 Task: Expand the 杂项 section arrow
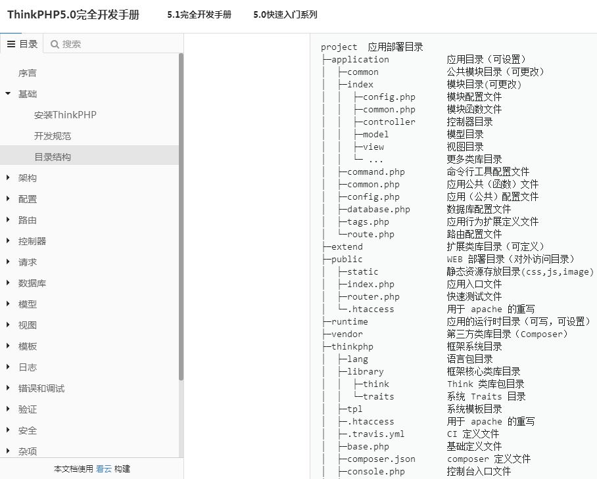pyautogui.click(x=8, y=451)
